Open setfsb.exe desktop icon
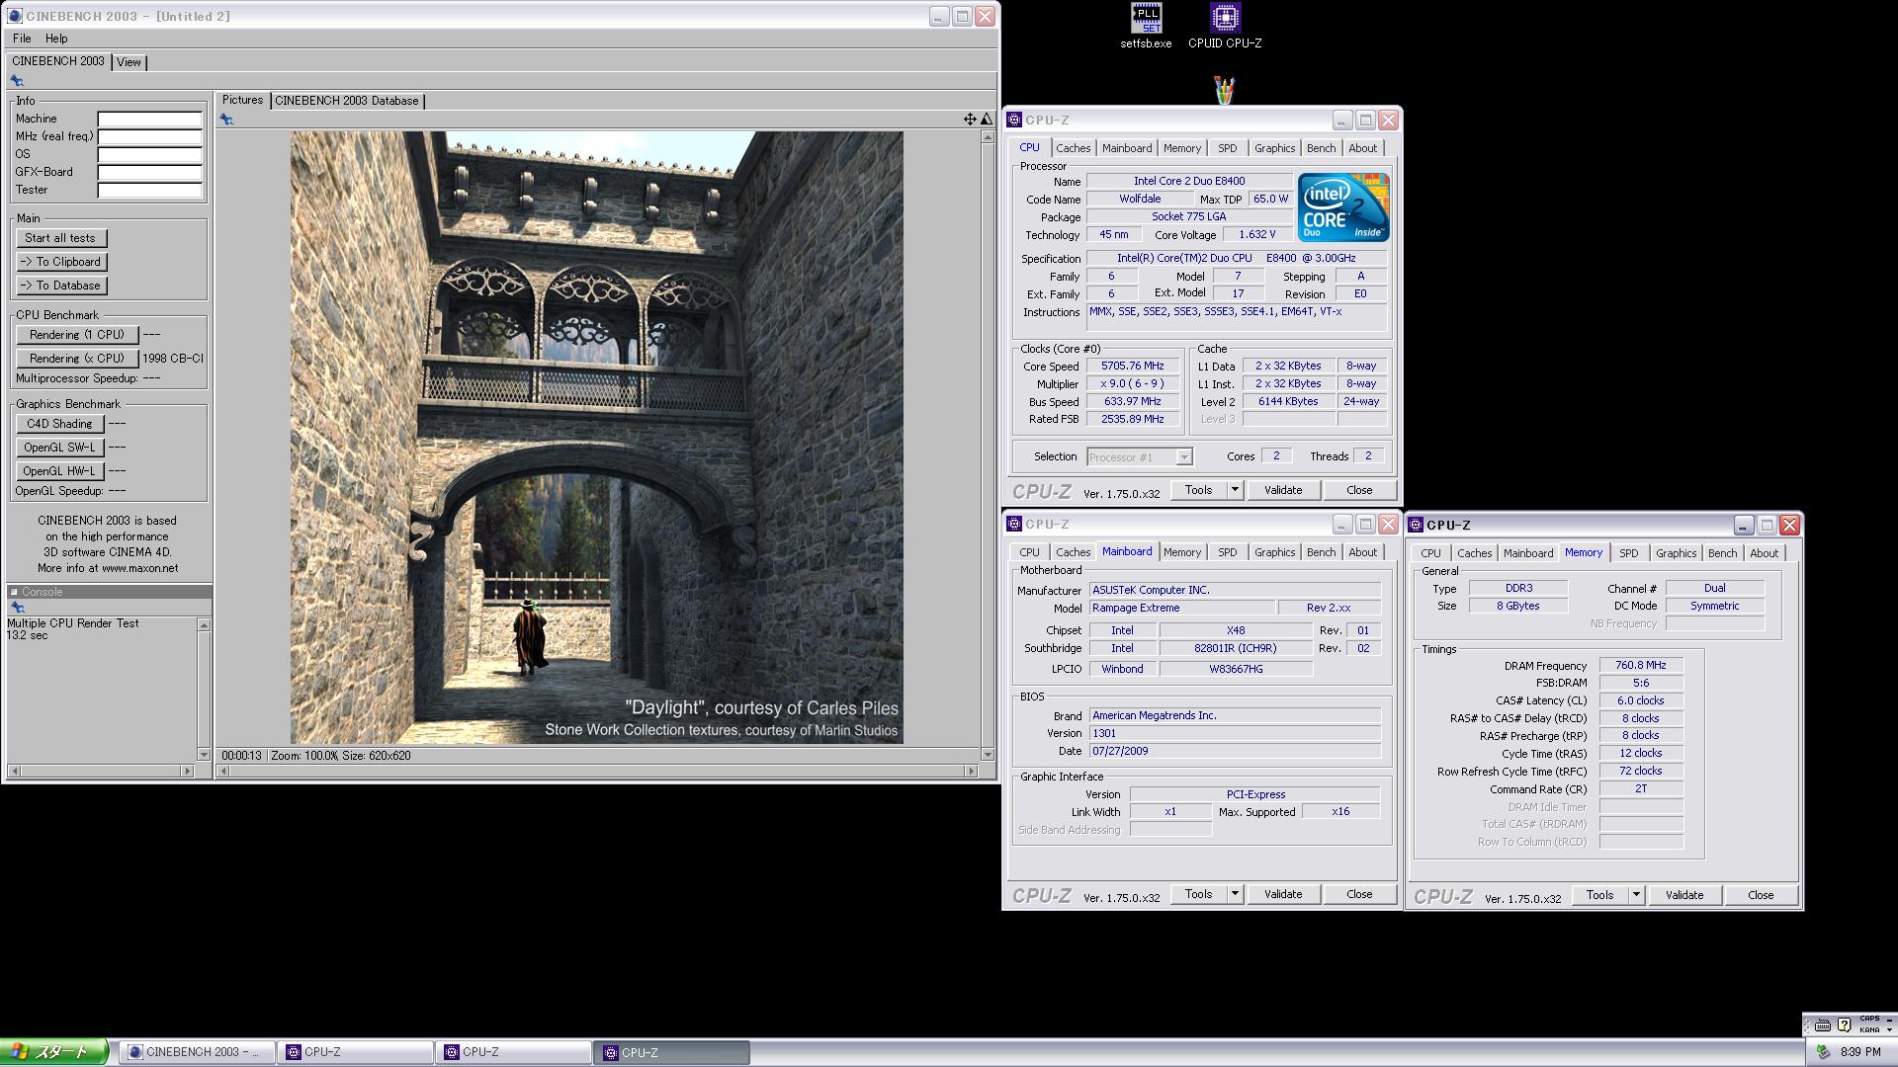1898x1067 pixels. pos(1146,26)
